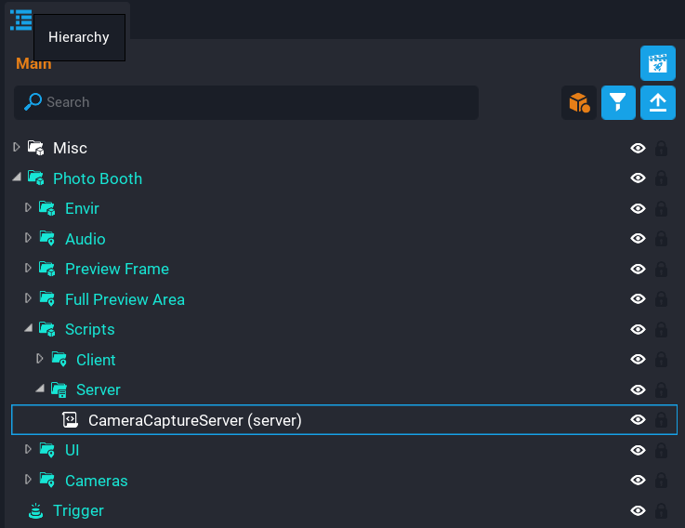Expand the UI folder arrow
Screen dimensions: 685x528
[28, 450]
